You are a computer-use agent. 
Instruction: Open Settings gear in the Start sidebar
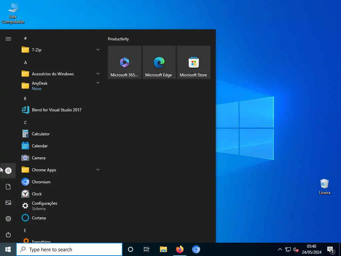click(x=8, y=219)
